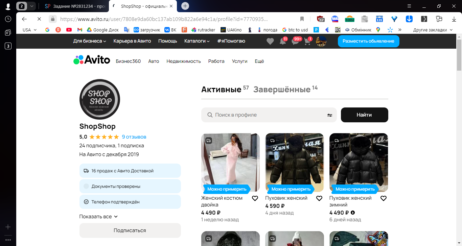Stop page loading with the X button

coord(39,19)
